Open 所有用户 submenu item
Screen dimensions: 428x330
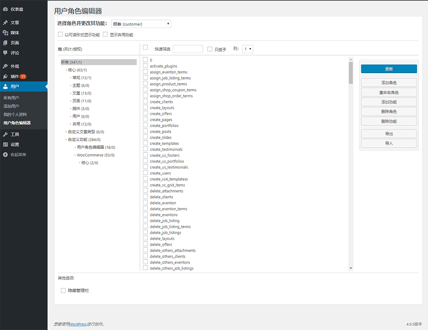point(11,98)
